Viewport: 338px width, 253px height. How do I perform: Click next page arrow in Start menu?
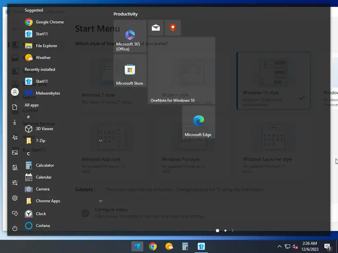[x=232, y=231]
